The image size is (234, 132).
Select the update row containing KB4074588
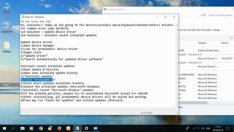pos(206,74)
